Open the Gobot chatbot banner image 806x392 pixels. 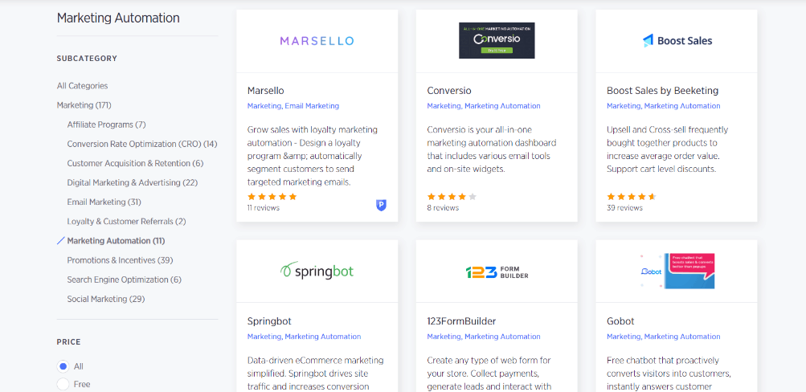(x=677, y=271)
